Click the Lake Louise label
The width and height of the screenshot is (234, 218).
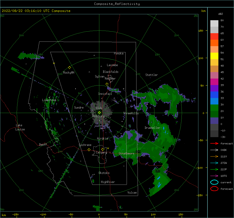[x=20, y=127]
